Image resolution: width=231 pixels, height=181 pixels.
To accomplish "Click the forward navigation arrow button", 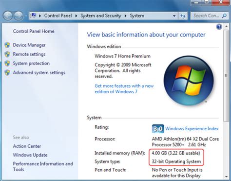I will [x=19, y=16].
